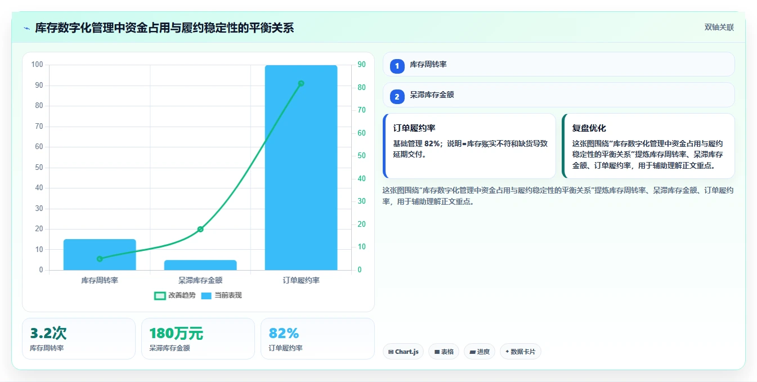Click the description paragraph below the cards
Screen dimensions: 757x382
558,196
